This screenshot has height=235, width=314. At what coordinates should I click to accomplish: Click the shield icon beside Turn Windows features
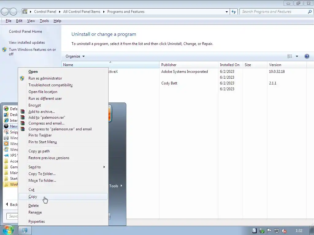pyautogui.click(x=4, y=50)
